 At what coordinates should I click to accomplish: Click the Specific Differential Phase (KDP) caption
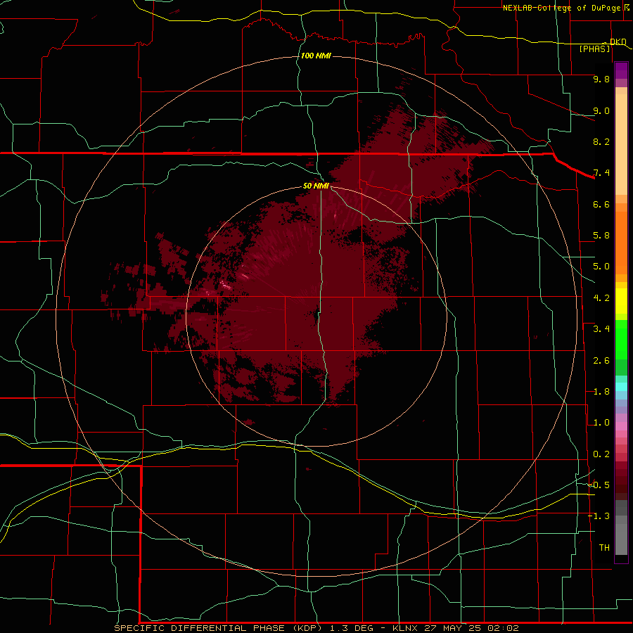click(x=218, y=628)
